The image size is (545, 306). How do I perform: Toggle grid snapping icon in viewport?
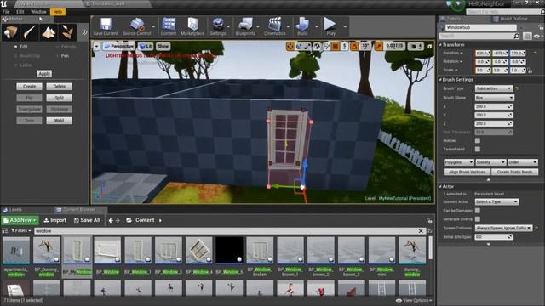tap(336, 46)
